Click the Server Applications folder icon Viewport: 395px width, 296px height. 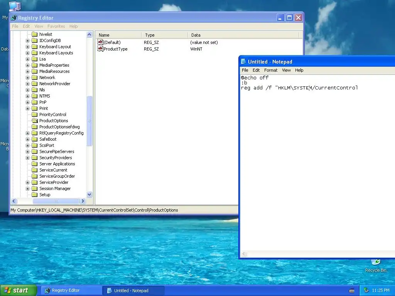(x=34, y=164)
